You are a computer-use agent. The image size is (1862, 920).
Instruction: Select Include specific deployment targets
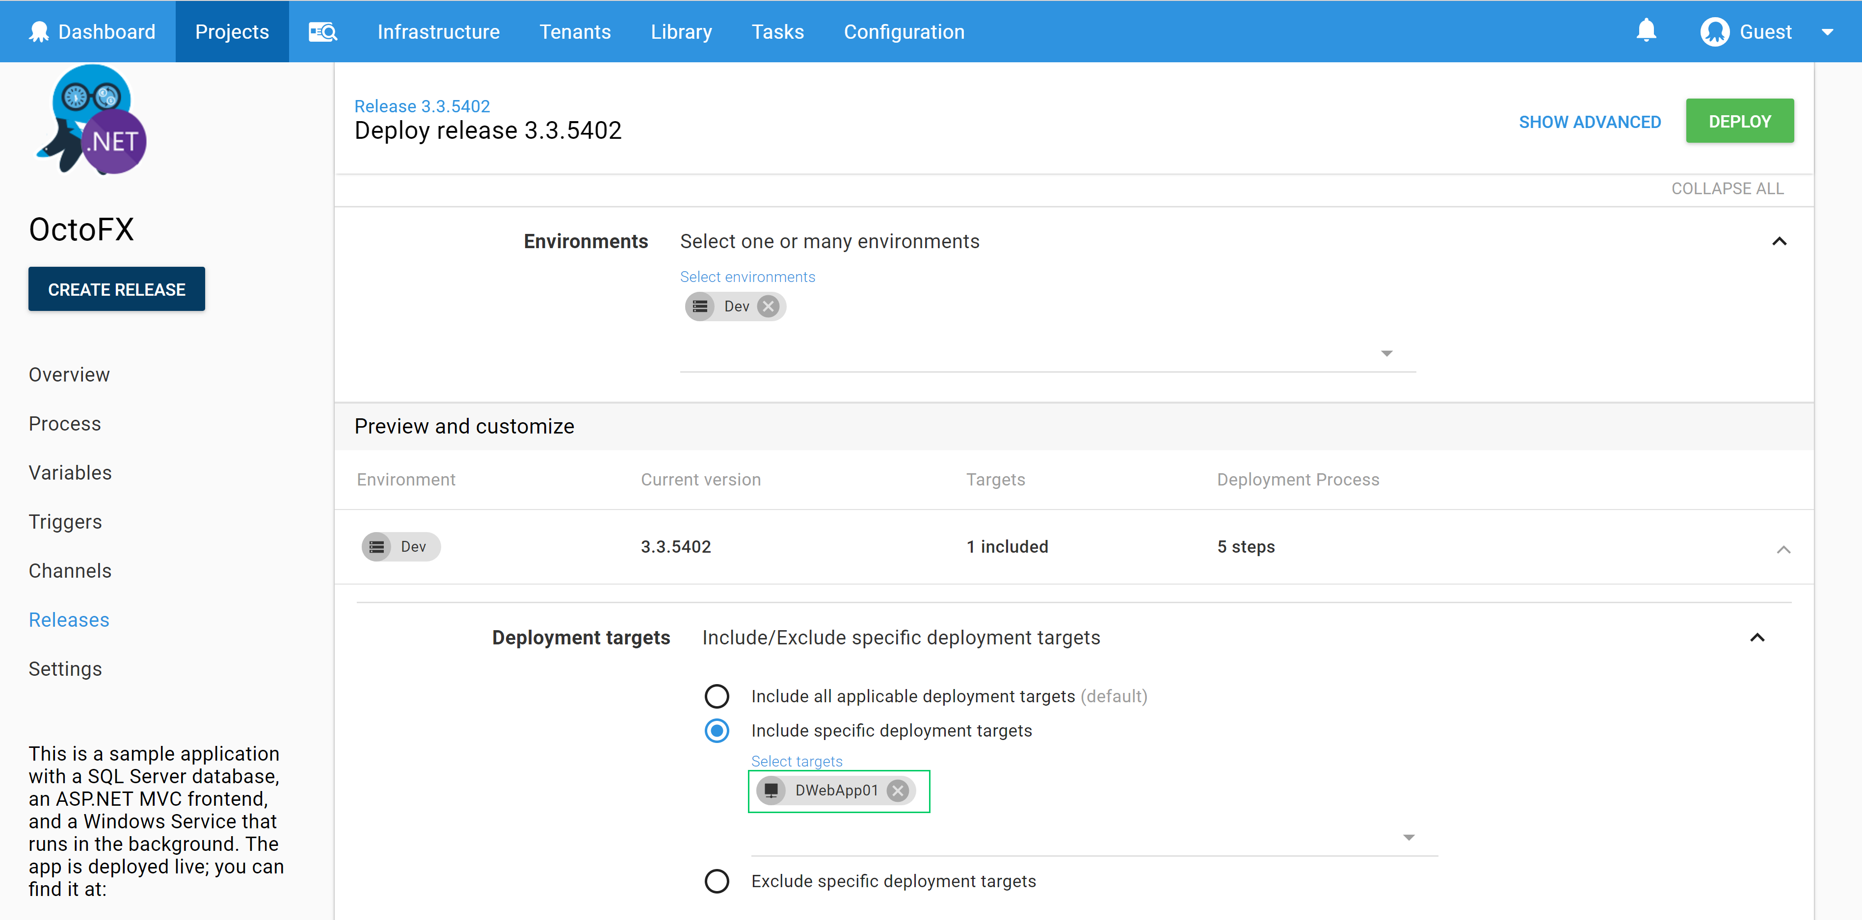717,731
